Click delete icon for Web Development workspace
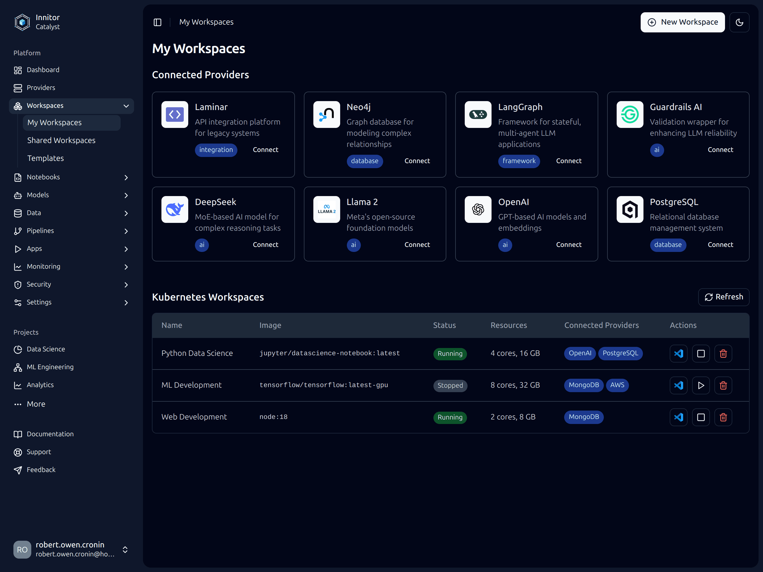The image size is (763, 572). [723, 416]
